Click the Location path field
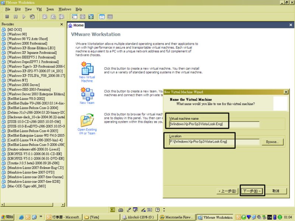 point(214,142)
